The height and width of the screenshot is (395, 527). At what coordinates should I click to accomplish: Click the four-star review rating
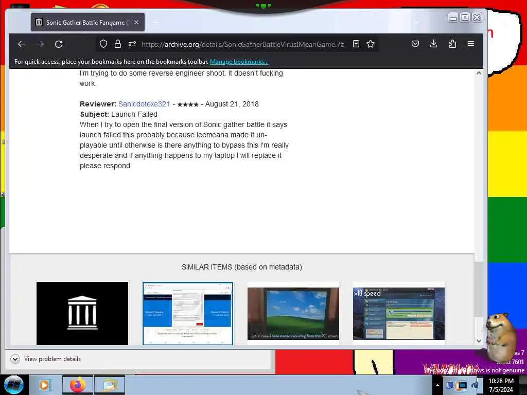coord(188,104)
